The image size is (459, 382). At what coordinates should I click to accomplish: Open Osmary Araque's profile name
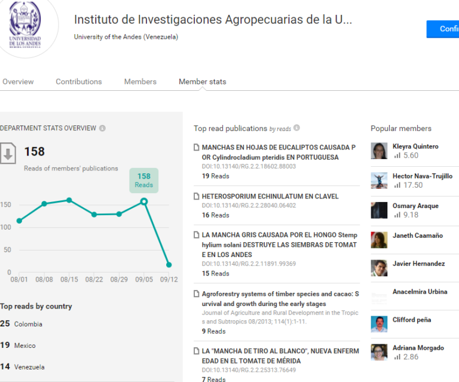point(415,206)
